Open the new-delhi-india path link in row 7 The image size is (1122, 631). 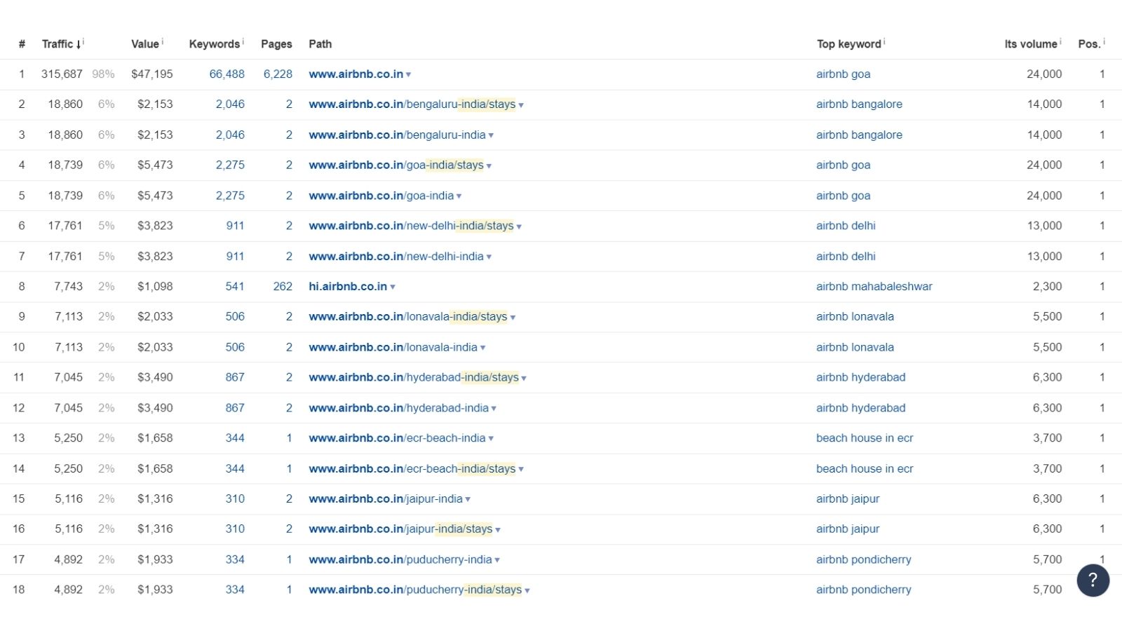tap(396, 256)
